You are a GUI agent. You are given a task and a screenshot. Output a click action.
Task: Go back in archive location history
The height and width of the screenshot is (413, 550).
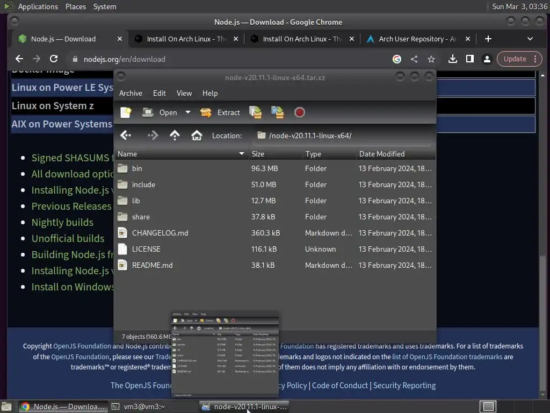(x=126, y=135)
